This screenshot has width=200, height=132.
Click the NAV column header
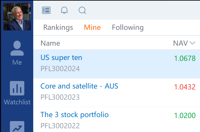point(180,43)
